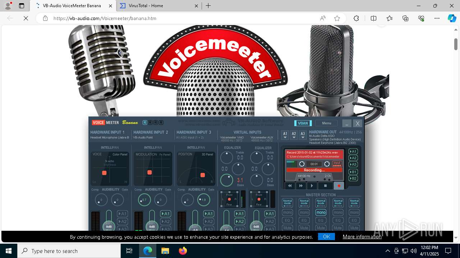This screenshot has width=460, height=258.
Task: Open File Explorer from taskbar
Action: [165, 251]
